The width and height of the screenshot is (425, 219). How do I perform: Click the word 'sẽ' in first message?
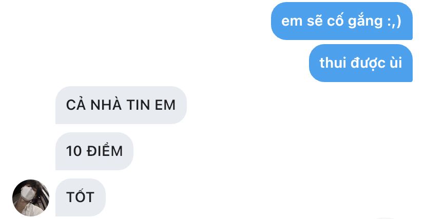click(314, 21)
